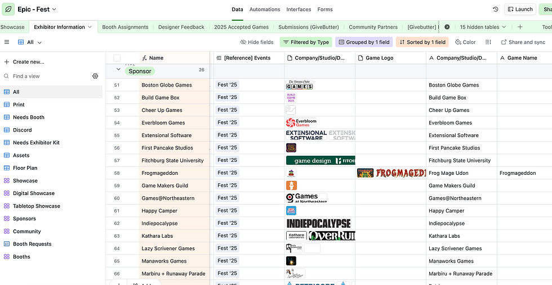This screenshot has height=285, width=552.
Task: Open the Data tab
Action: click(237, 10)
